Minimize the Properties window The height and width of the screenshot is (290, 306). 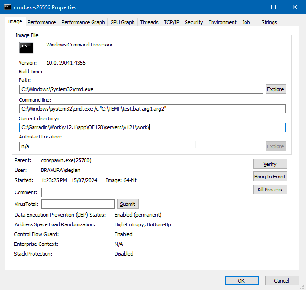253,7
